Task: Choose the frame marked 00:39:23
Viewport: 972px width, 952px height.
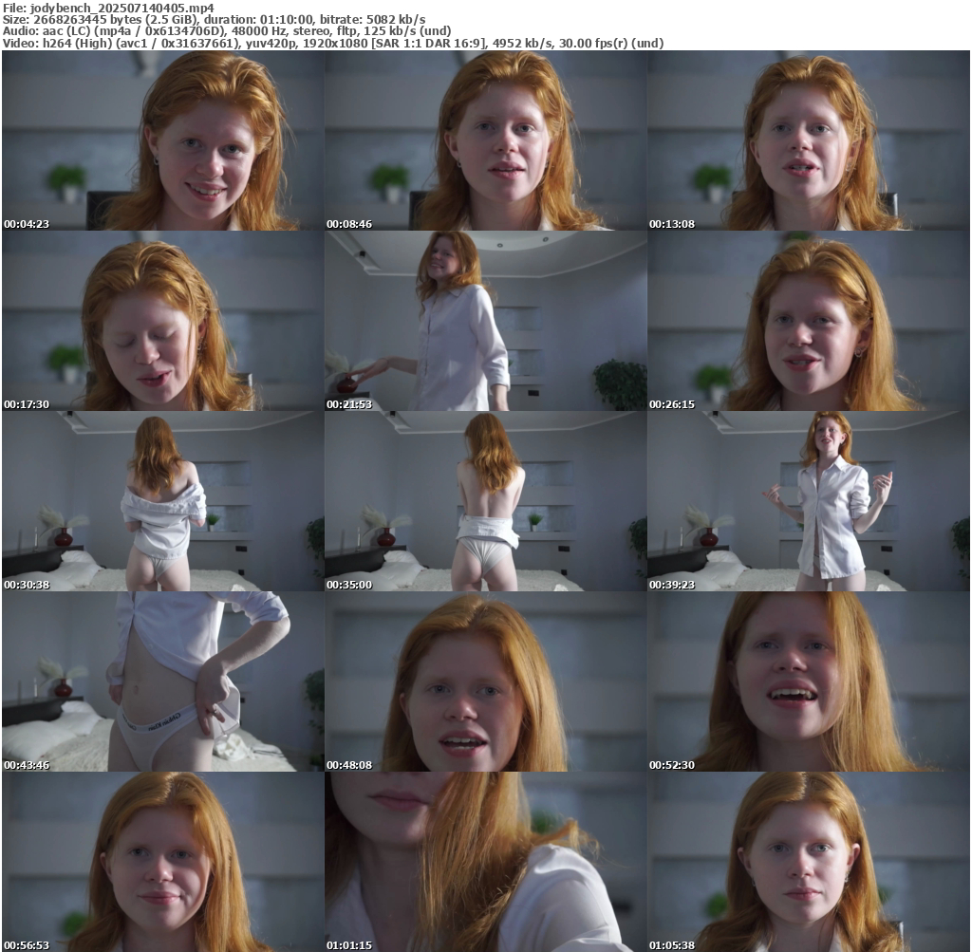Action: click(x=808, y=501)
